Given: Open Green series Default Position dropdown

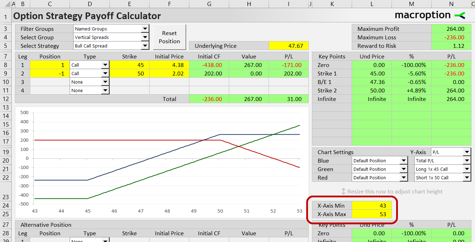Looking at the screenshot, I should coord(379,169).
